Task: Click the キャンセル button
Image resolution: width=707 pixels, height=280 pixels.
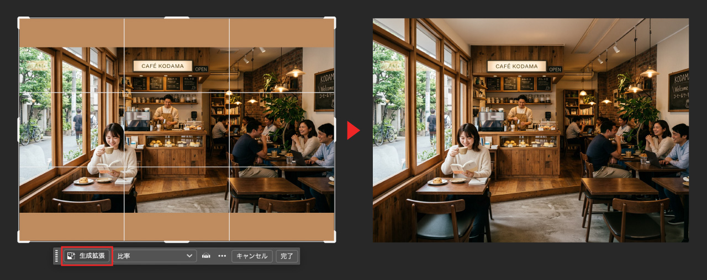Action: [252, 256]
